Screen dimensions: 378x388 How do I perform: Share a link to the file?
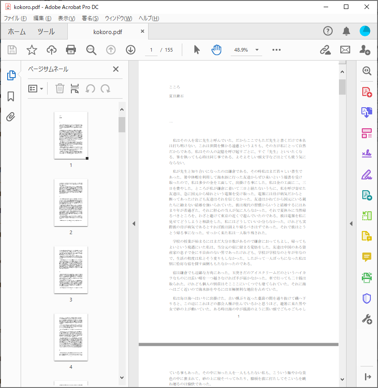(325, 50)
